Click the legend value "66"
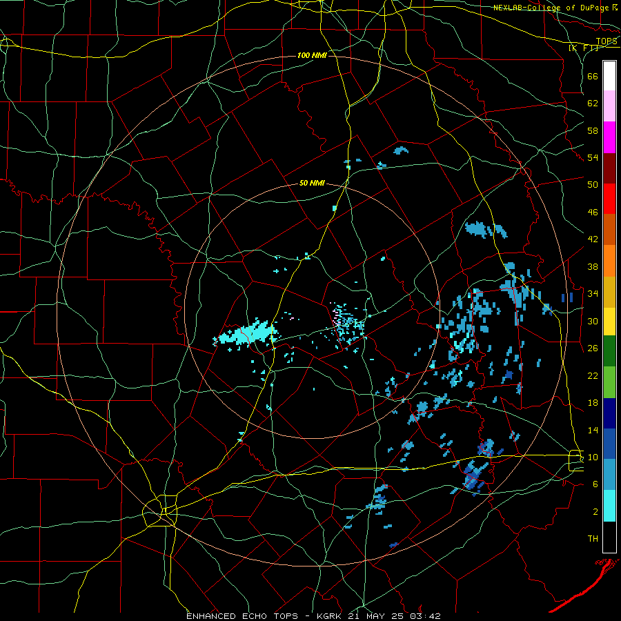 [593, 76]
